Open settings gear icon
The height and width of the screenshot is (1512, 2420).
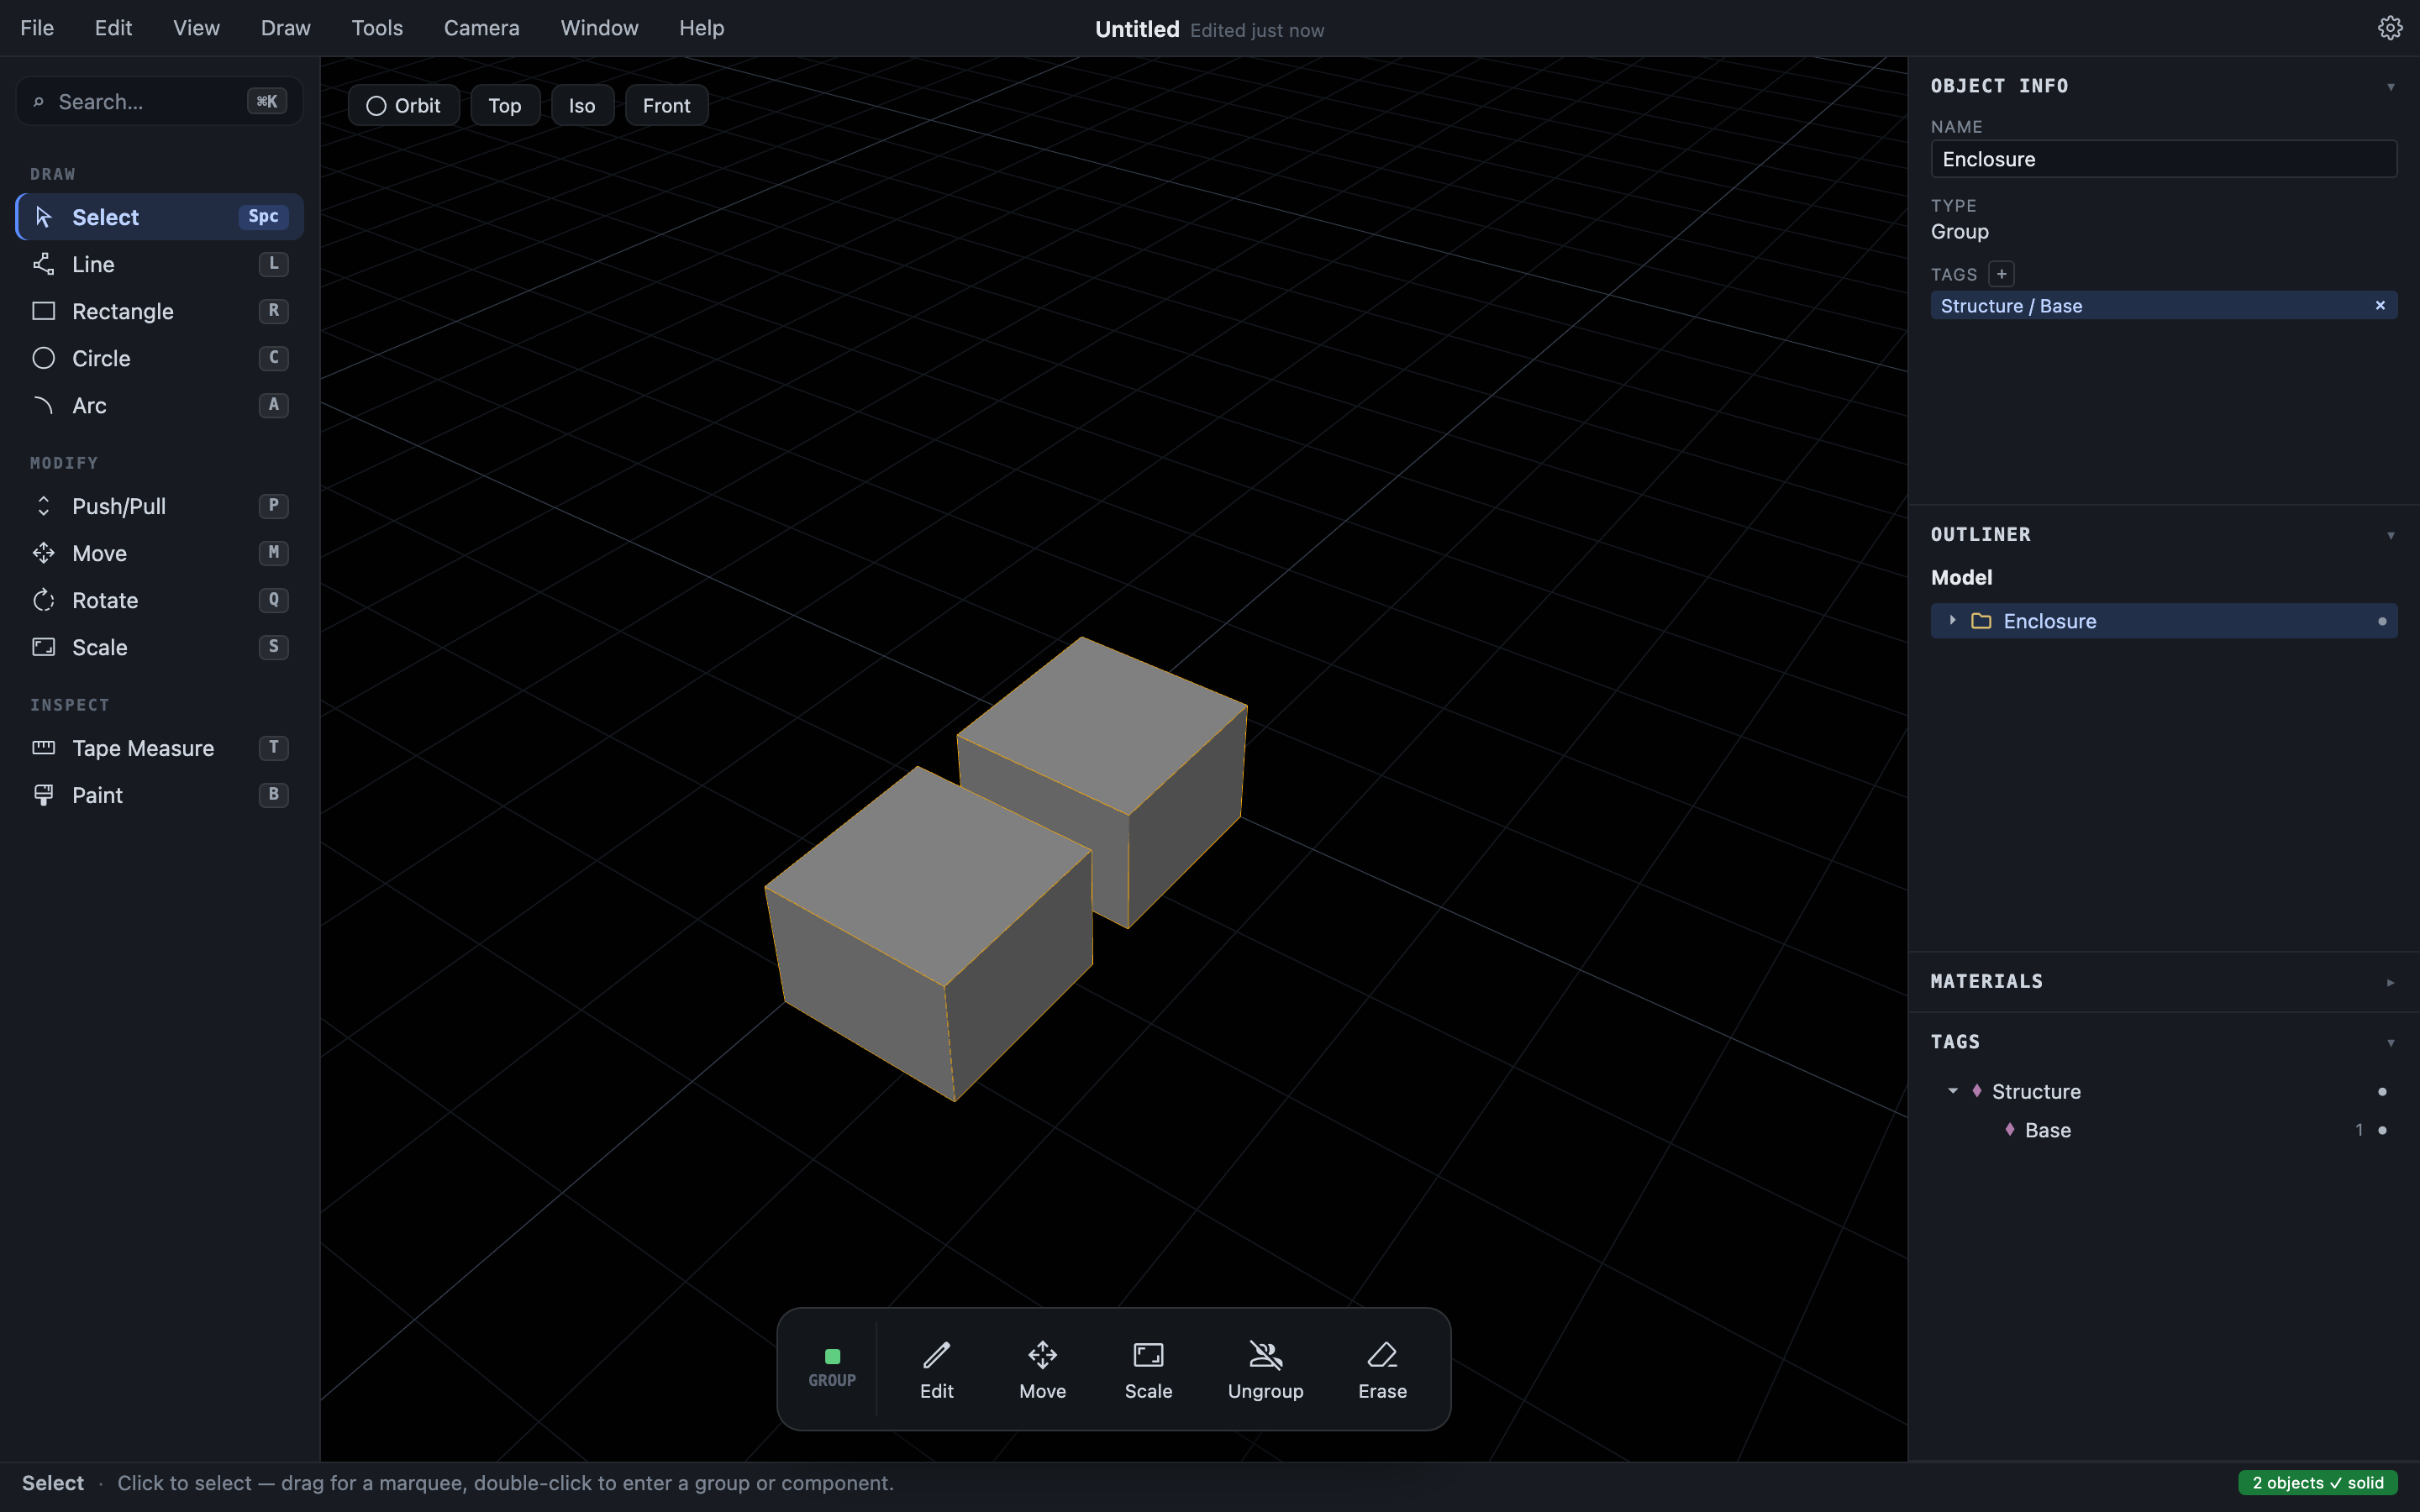click(2390, 28)
